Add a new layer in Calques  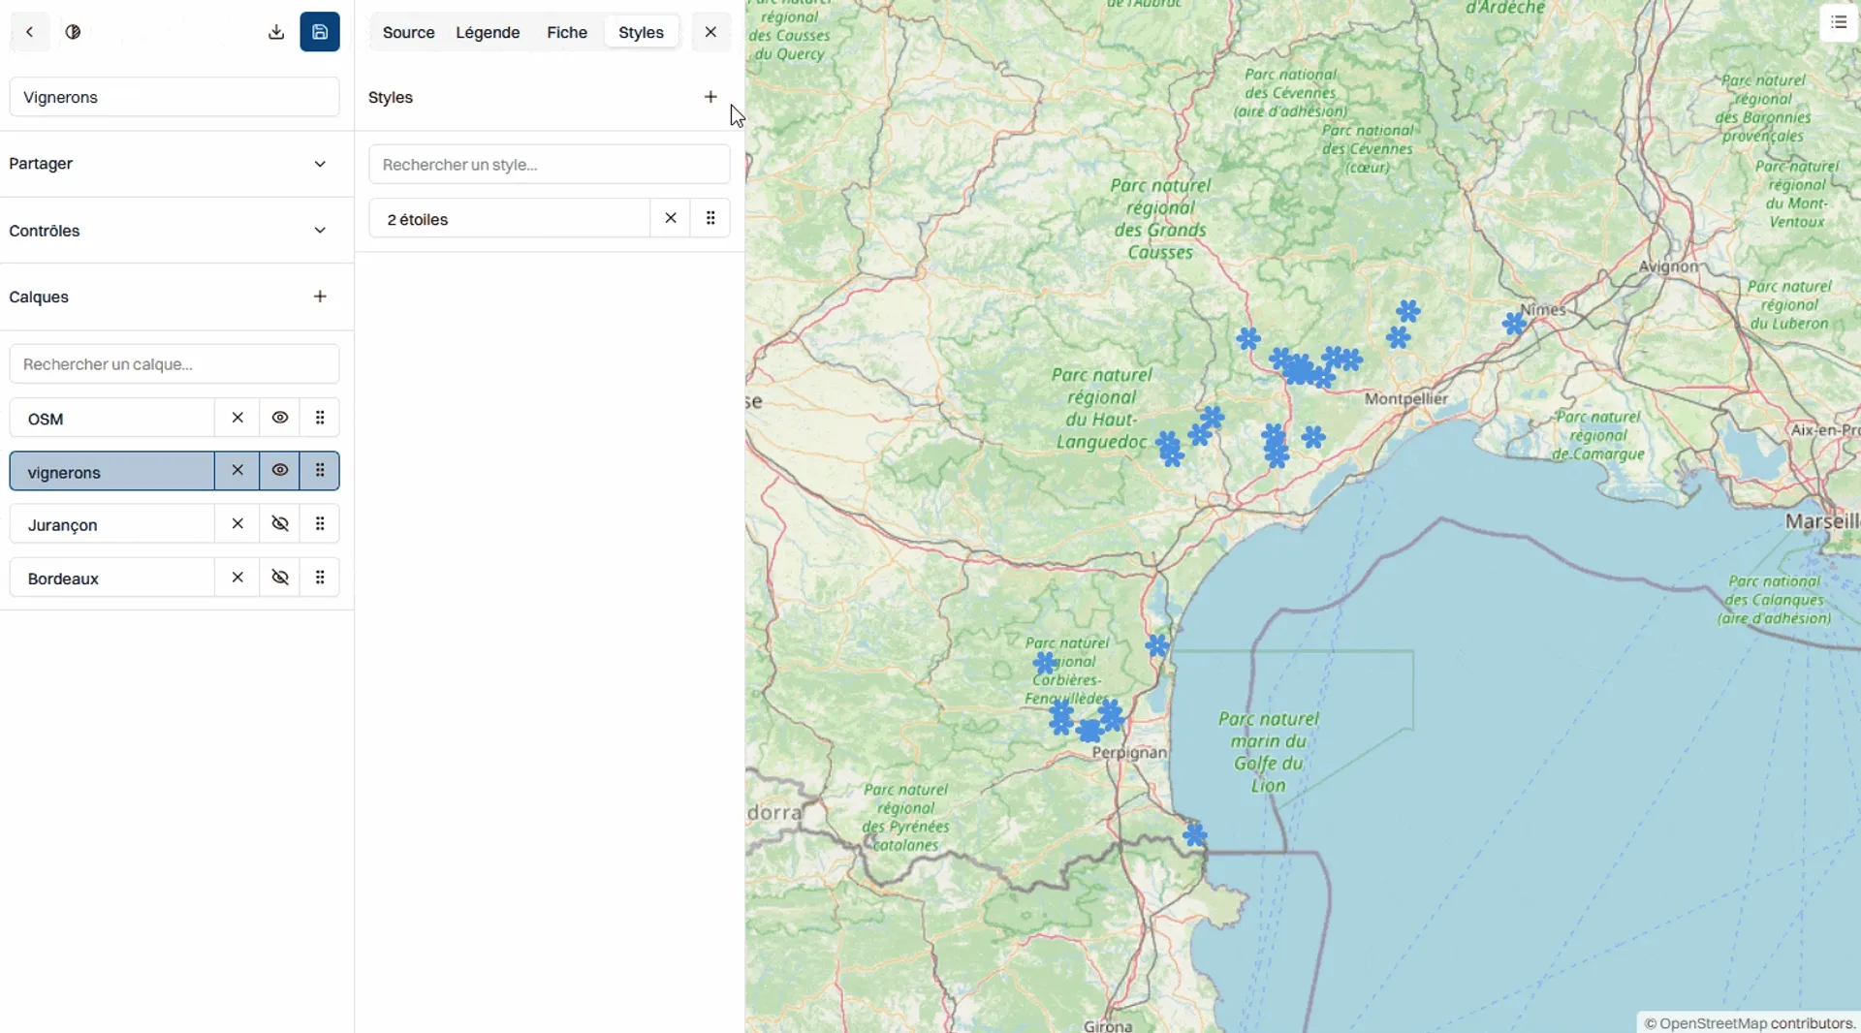point(320,297)
